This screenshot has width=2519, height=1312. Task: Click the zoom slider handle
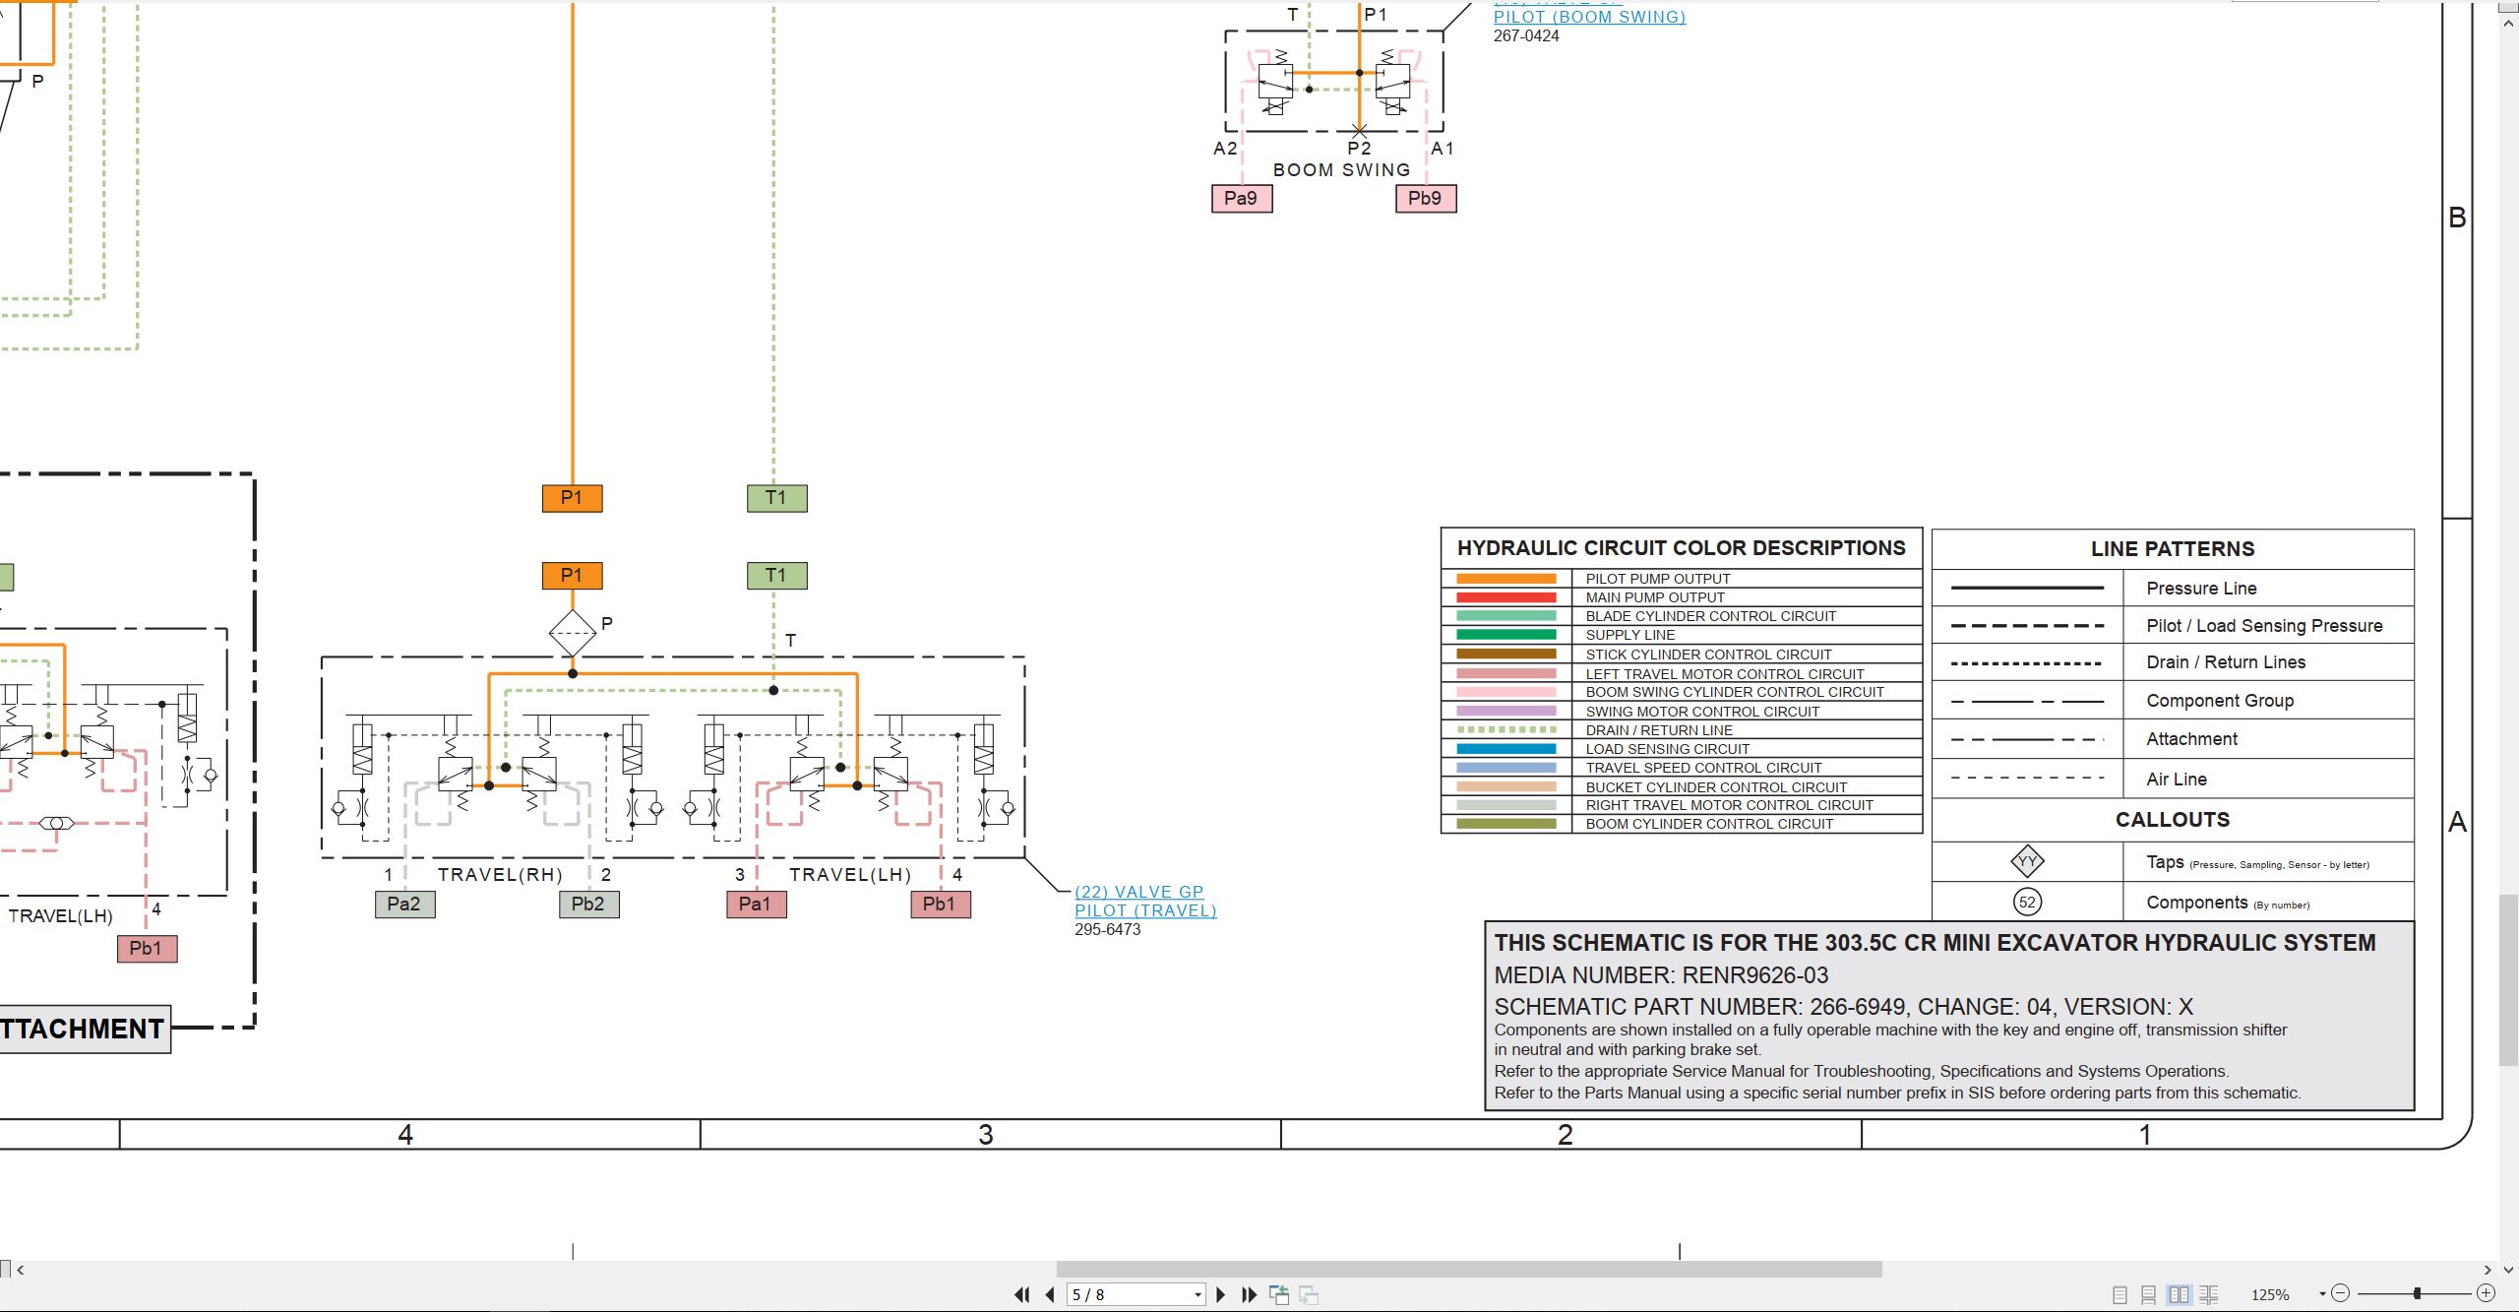point(2417,1293)
